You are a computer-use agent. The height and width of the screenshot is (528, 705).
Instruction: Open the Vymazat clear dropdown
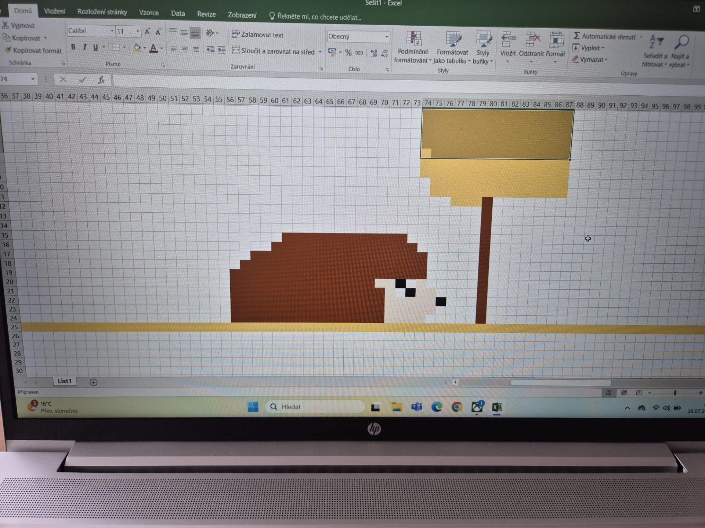(590, 59)
